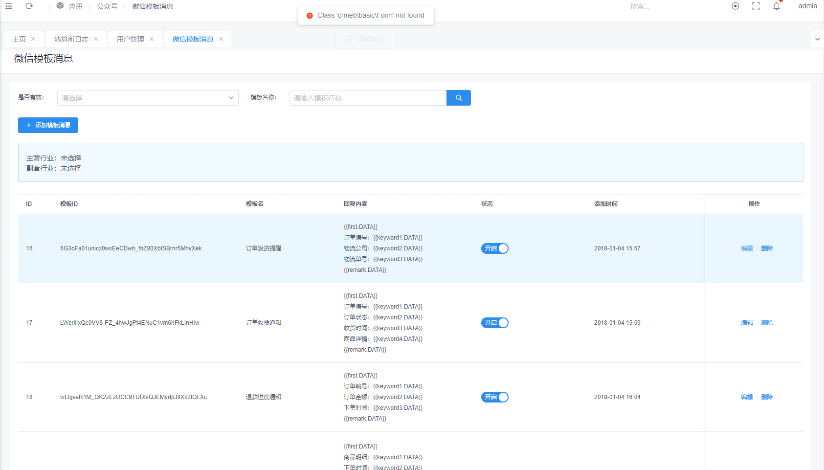824x470 pixels.
Task: Click the cube icon beside 应用
Action: pos(60,6)
